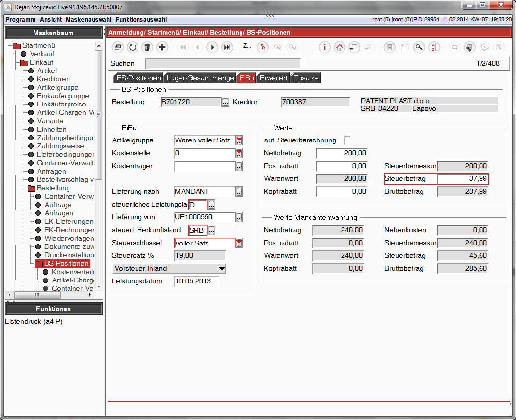516x420 pixels.
Task: Toggle aut. Steuerberechnung checkbox
Action: (347, 140)
